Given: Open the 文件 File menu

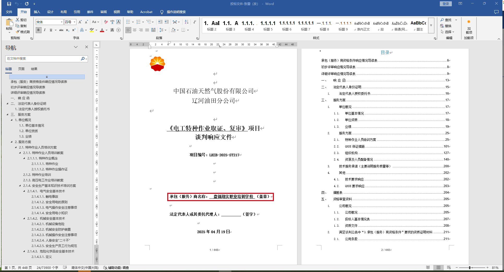Looking at the screenshot, I should 9,12.
